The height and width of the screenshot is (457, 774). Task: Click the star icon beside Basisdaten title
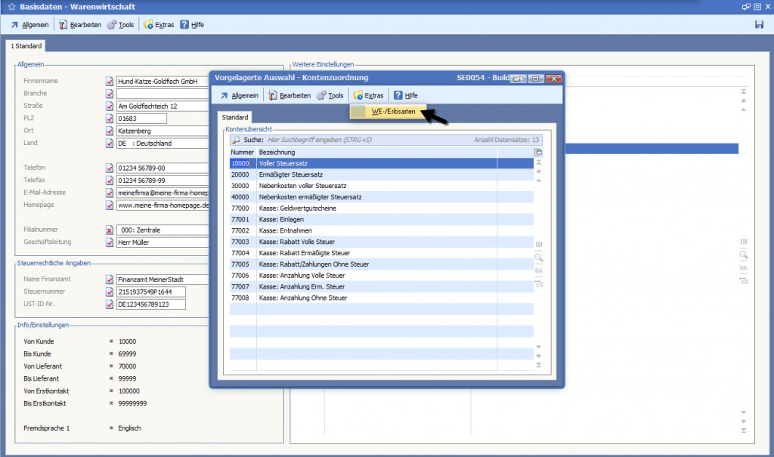tap(11, 6)
